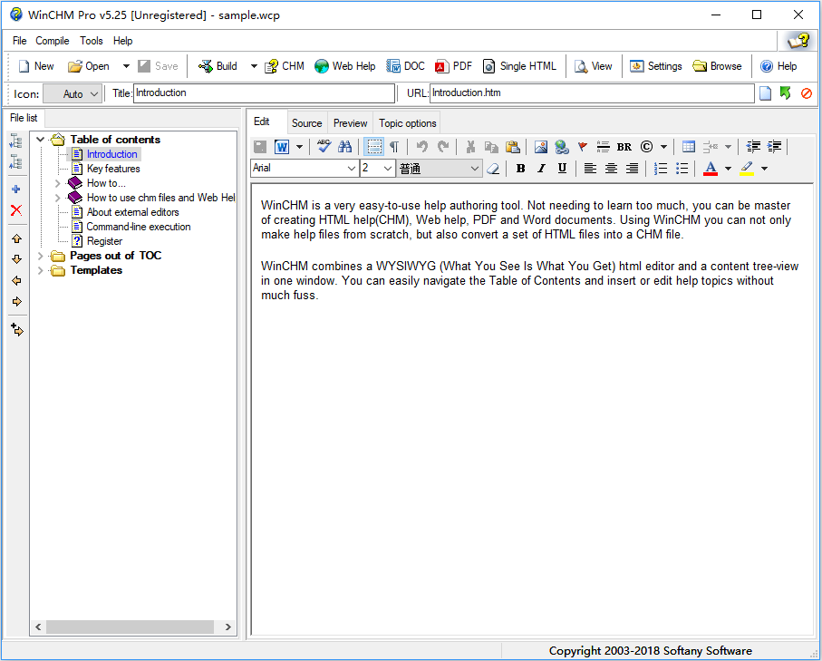Open highlight color picker dropdown arrow
This screenshot has height=661, width=822.
point(764,169)
